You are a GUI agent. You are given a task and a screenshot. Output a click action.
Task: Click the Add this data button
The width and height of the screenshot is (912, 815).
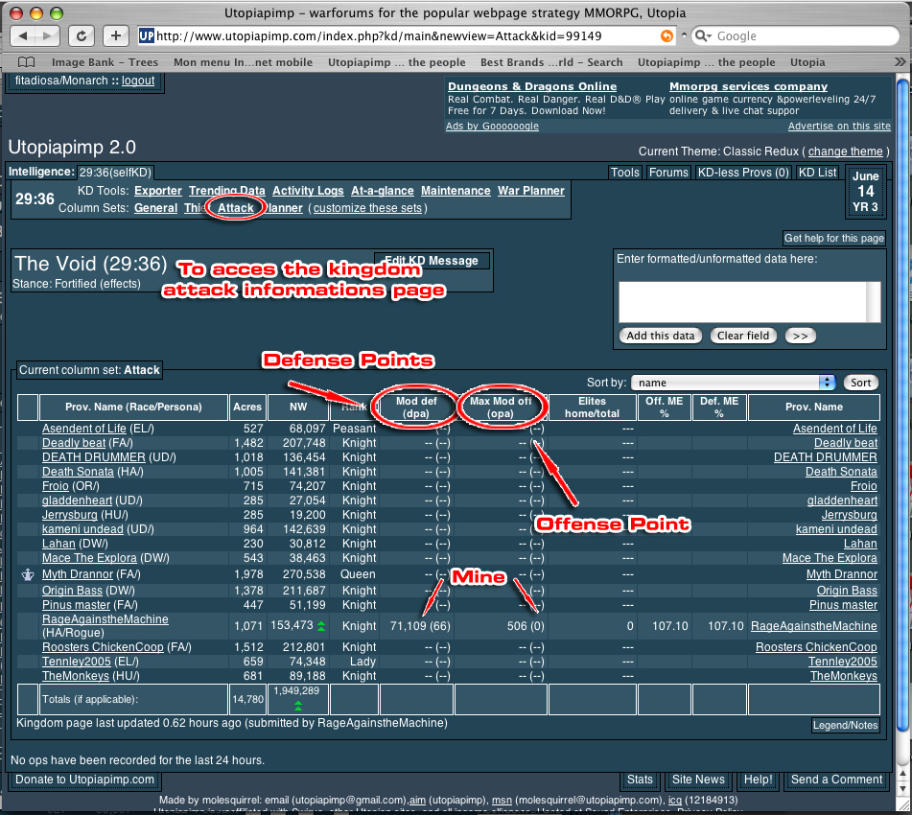(660, 336)
